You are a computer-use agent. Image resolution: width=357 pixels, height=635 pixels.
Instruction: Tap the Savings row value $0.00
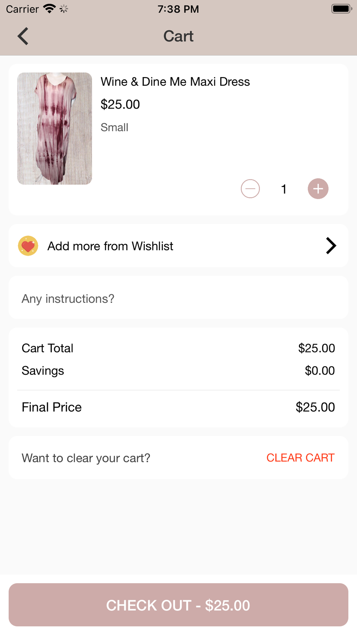[320, 371]
